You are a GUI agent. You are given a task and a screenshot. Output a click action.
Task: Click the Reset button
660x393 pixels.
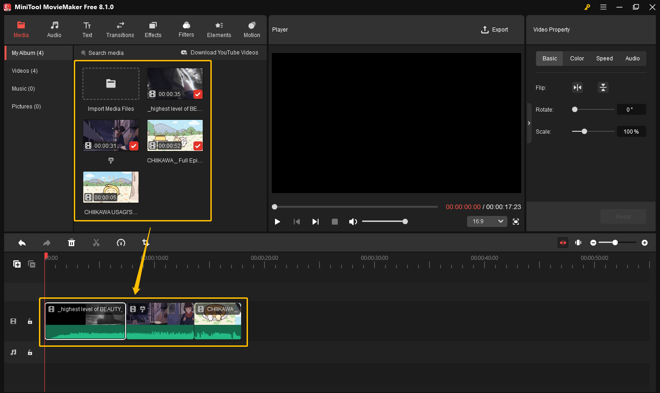coord(623,216)
